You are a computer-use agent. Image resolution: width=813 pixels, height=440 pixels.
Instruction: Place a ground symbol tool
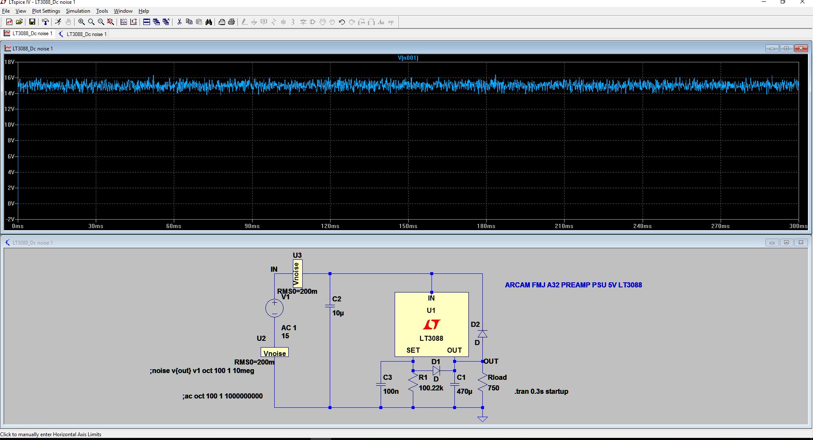click(x=254, y=22)
